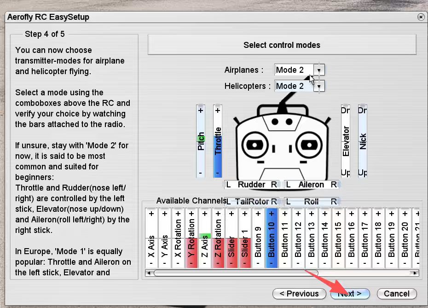428x308 pixels.
Task: Return to the Previous step
Action: tap(299, 294)
